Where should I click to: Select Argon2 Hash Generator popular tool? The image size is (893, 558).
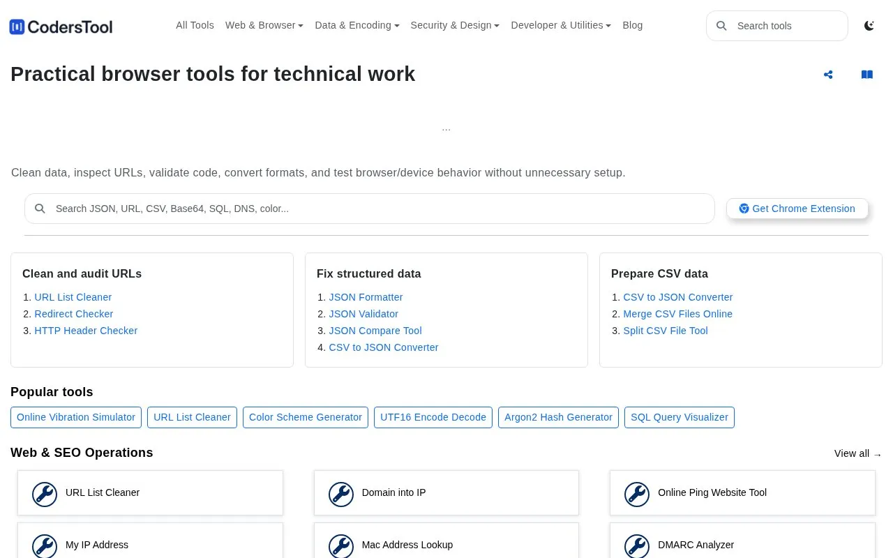[x=558, y=417]
